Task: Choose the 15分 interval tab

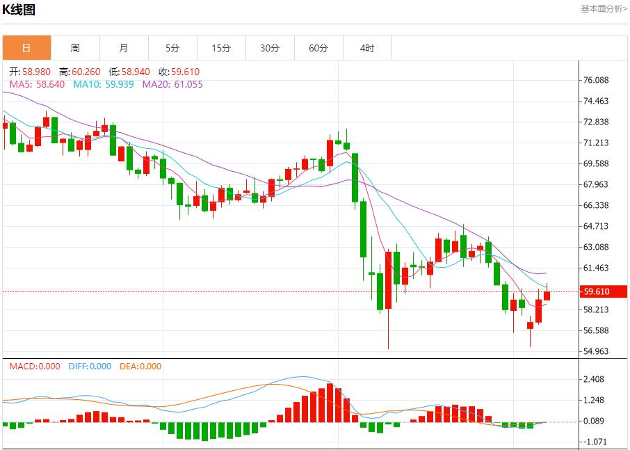Action: (x=221, y=48)
